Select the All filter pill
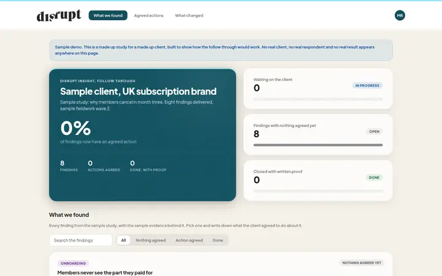Screen dimensions: 442x276 point(123,240)
